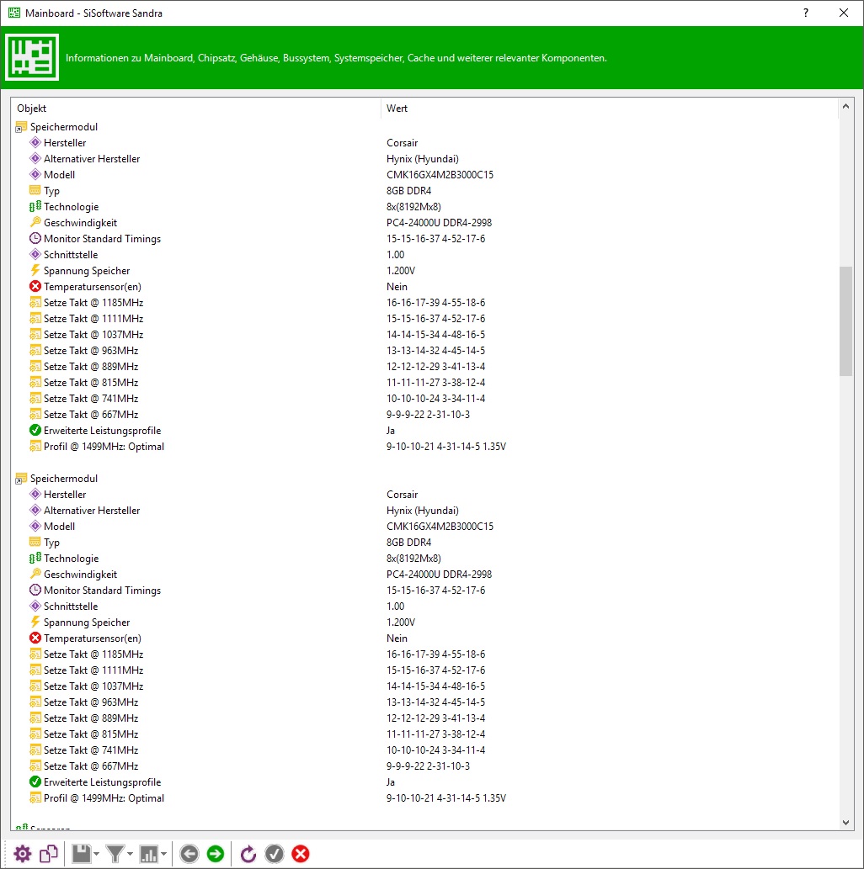Select upper Setze Takt @ 963MHz row
Screen dimensions: 864x869
pyautogui.click(x=425, y=351)
